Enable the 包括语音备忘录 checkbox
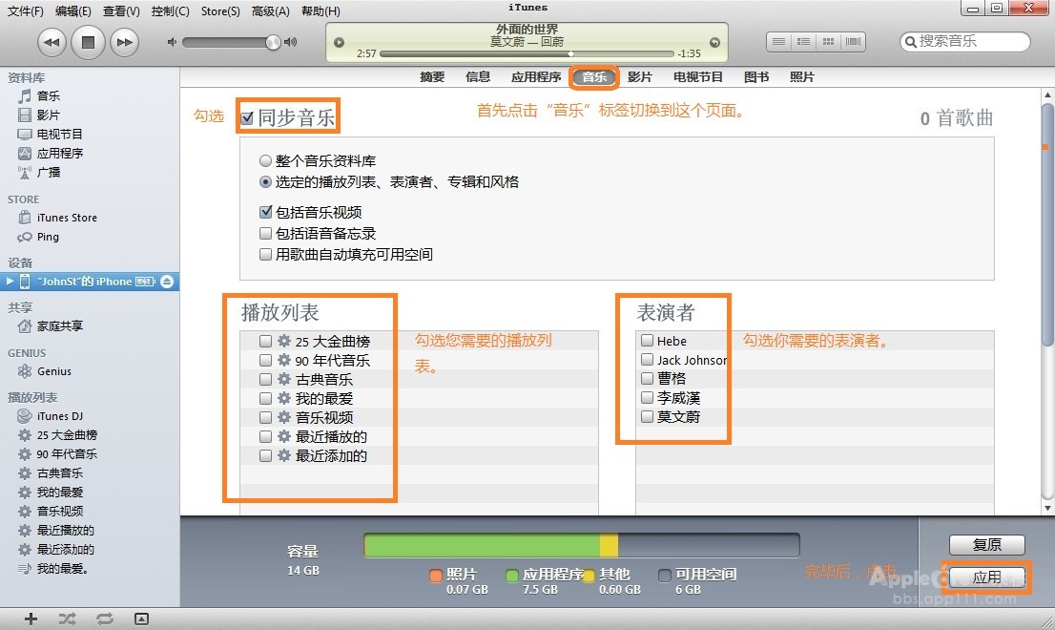Screen dimensions: 1055x630 (x=265, y=233)
